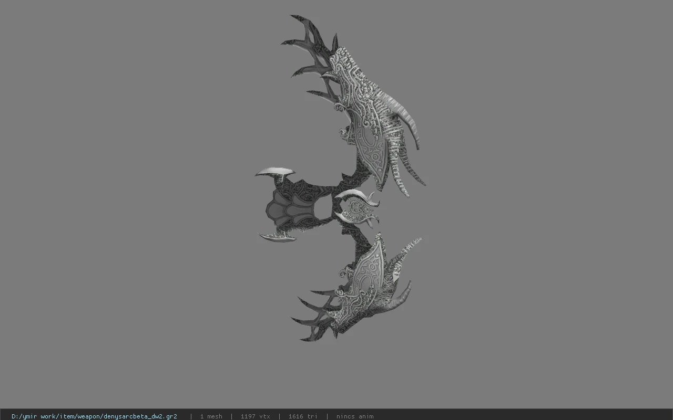Click the '1616 tri' triangle count

[303, 416]
